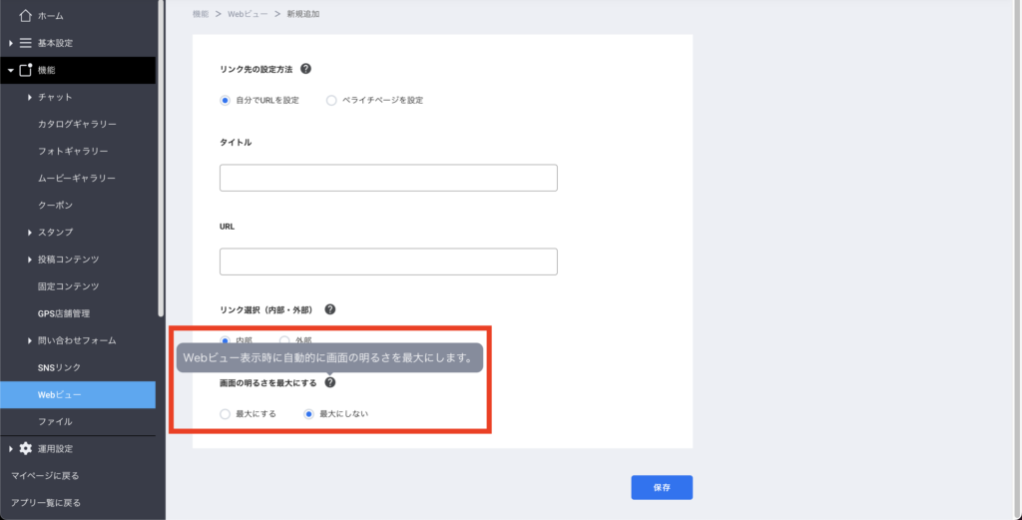Click the マイページに戻る link
Viewport: 1022px width, 520px height.
point(45,475)
